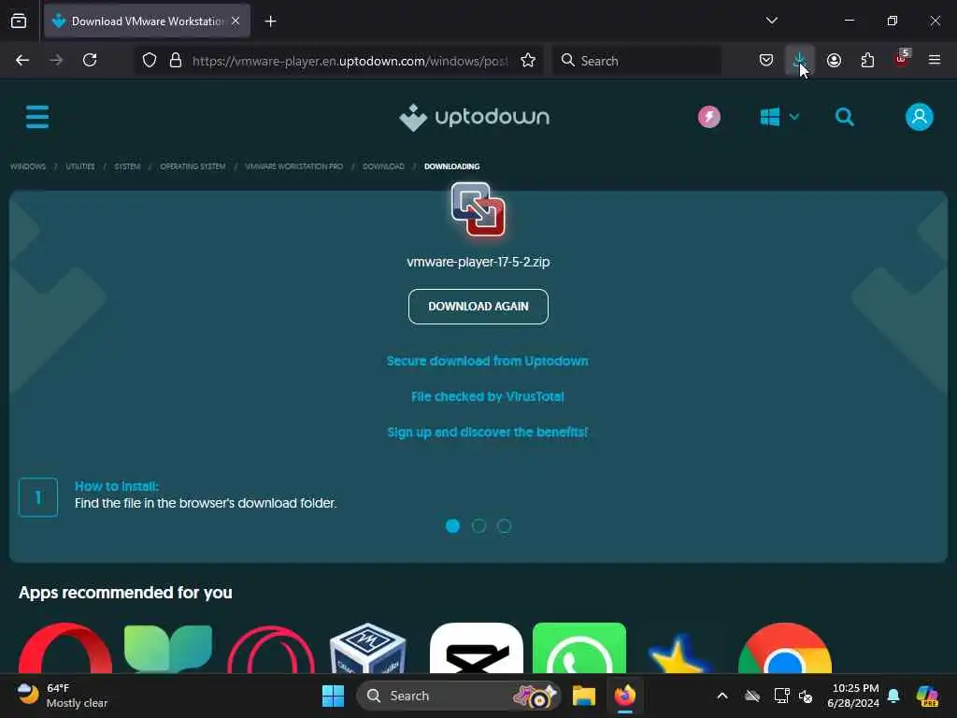Open recommended Opera GX pink ring icon
The image size is (957, 718).
pyautogui.click(x=270, y=648)
